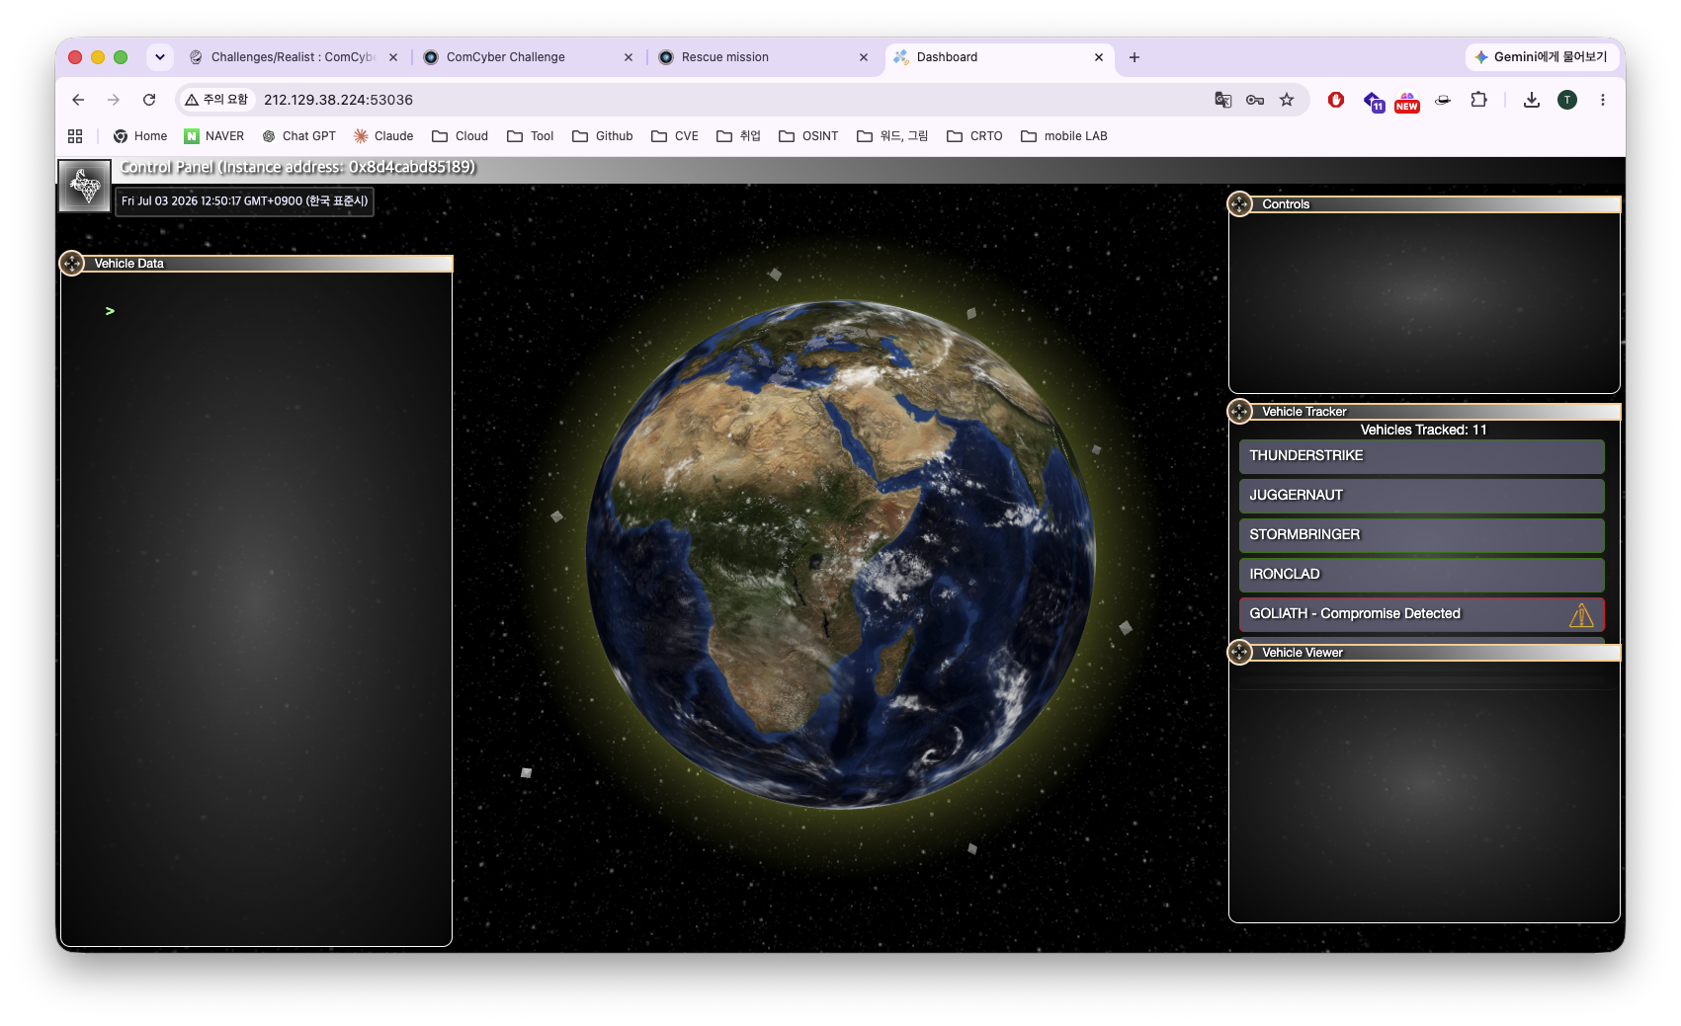Expand the tab search dropdown chevron
Screen dimensions: 1681x1026
click(x=160, y=57)
